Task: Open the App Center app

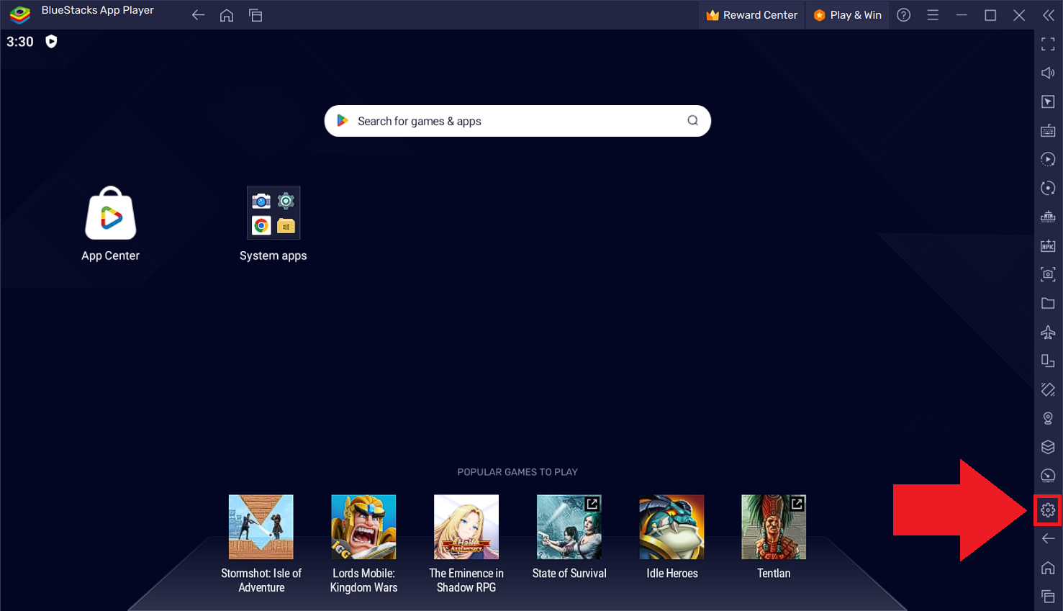Action: [110, 225]
